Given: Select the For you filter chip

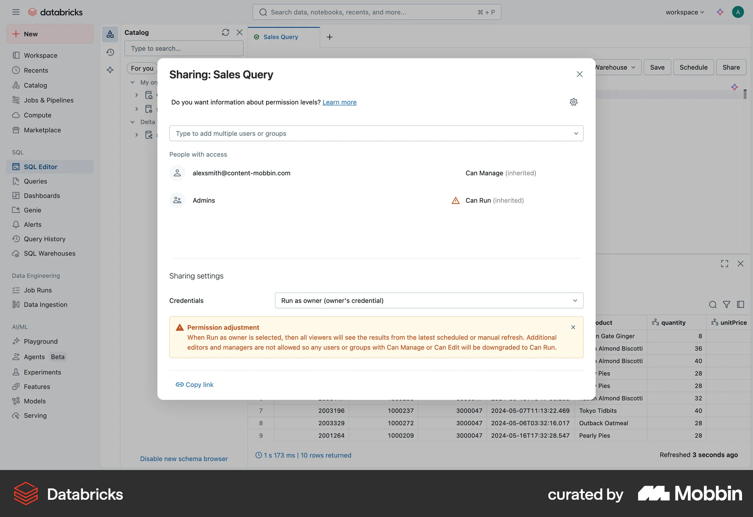Looking at the screenshot, I should point(142,68).
